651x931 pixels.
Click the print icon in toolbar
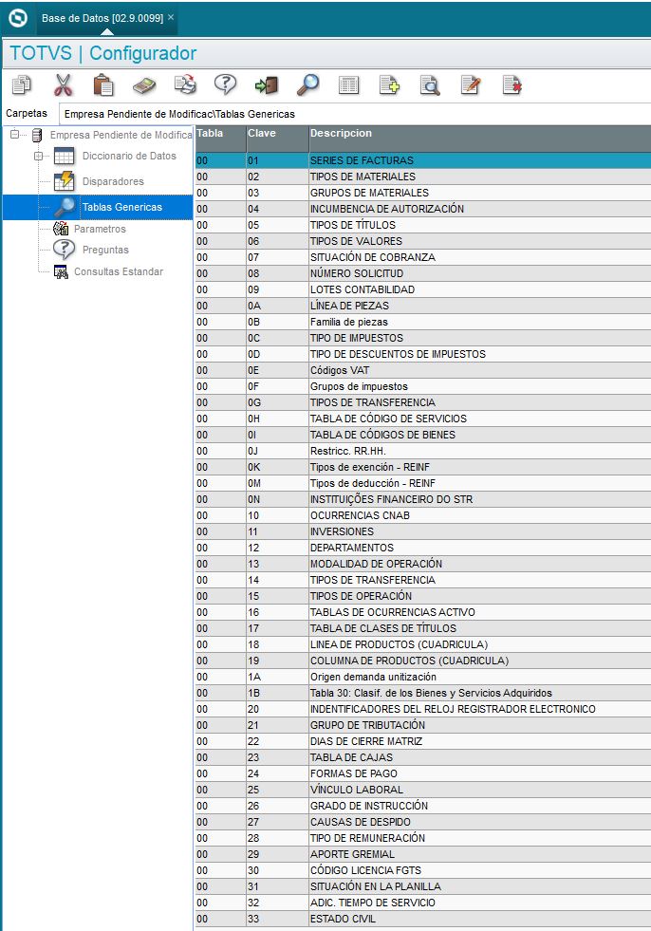[185, 84]
